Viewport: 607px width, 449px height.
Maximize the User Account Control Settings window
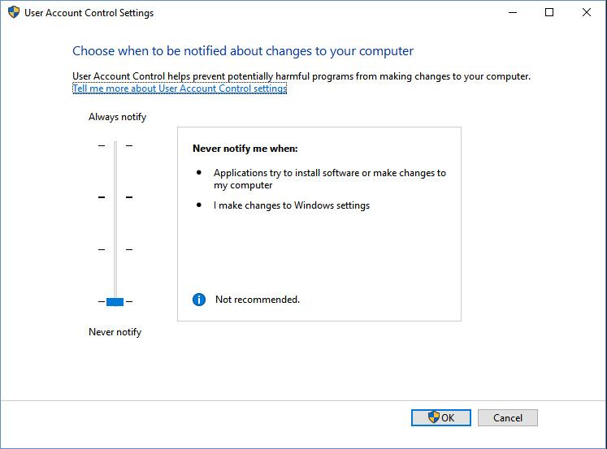(549, 13)
